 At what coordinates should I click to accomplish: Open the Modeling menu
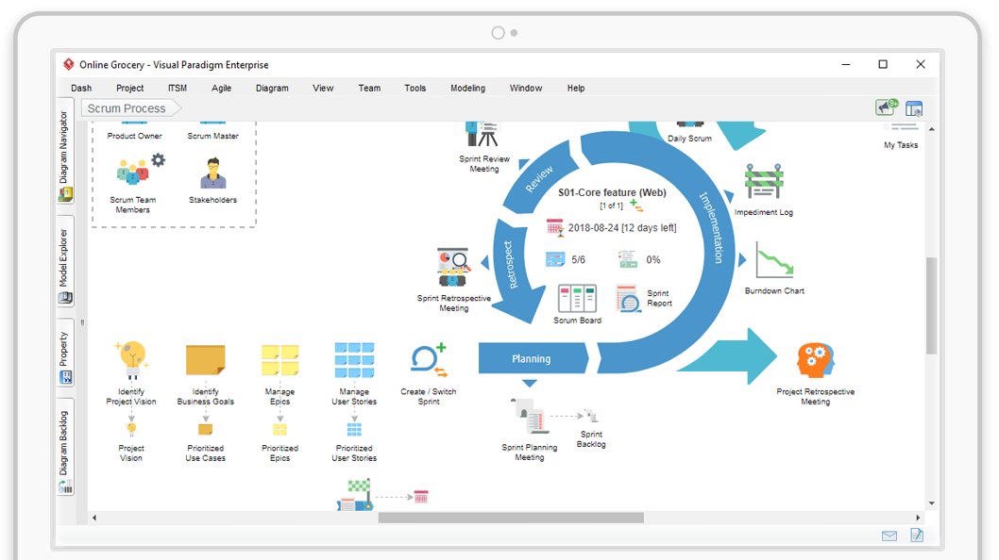(x=467, y=88)
